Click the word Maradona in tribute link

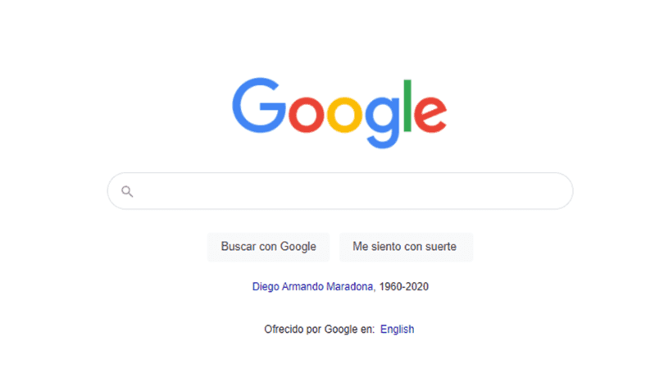(x=349, y=287)
